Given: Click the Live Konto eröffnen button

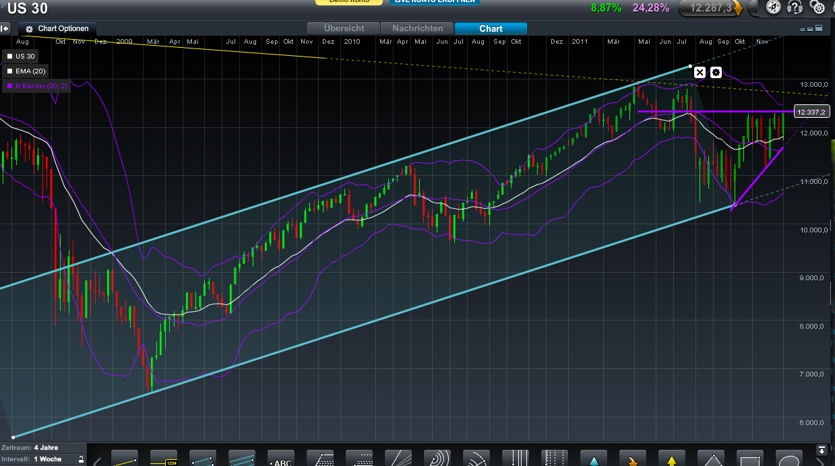Looking at the screenshot, I should pos(435,2).
